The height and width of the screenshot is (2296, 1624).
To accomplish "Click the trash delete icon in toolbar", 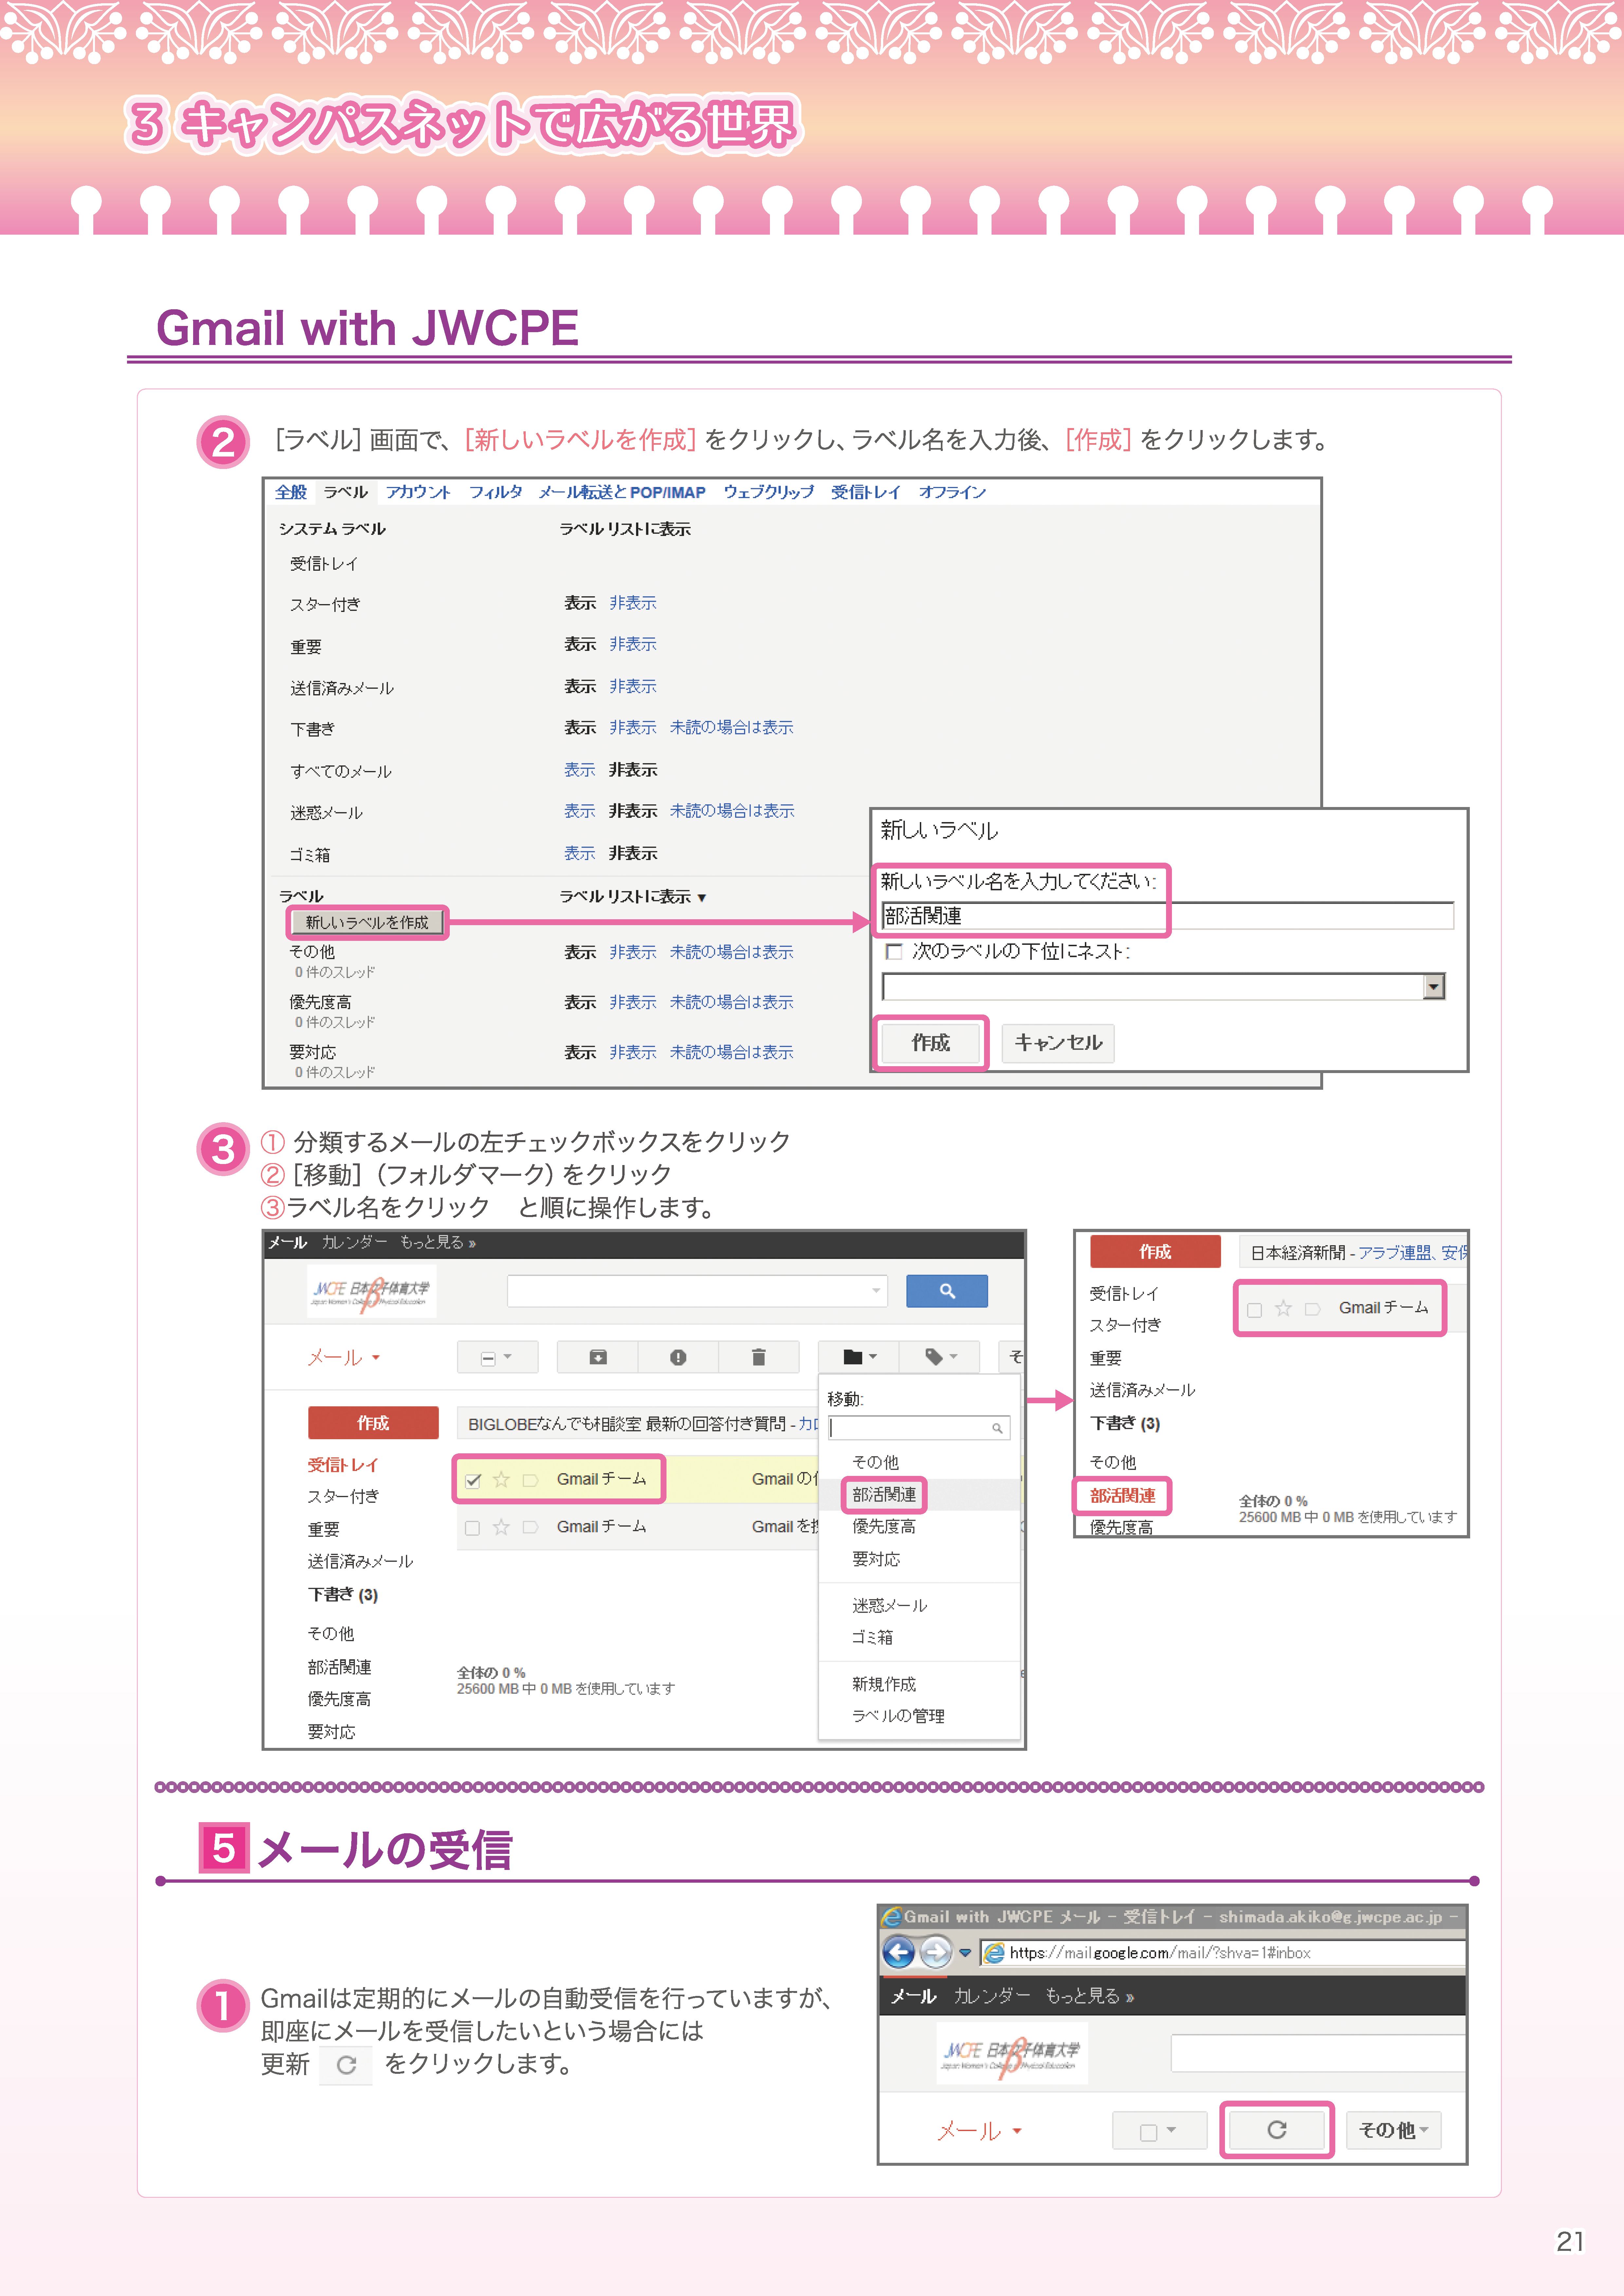I will [758, 1357].
